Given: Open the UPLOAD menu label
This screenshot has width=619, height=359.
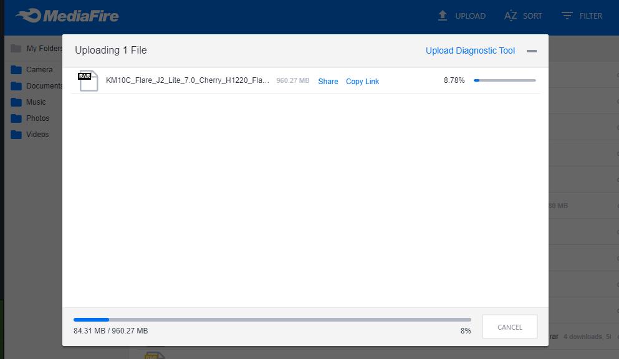Looking at the screenshot, I should pyautogui.click(x=470, y=16).
